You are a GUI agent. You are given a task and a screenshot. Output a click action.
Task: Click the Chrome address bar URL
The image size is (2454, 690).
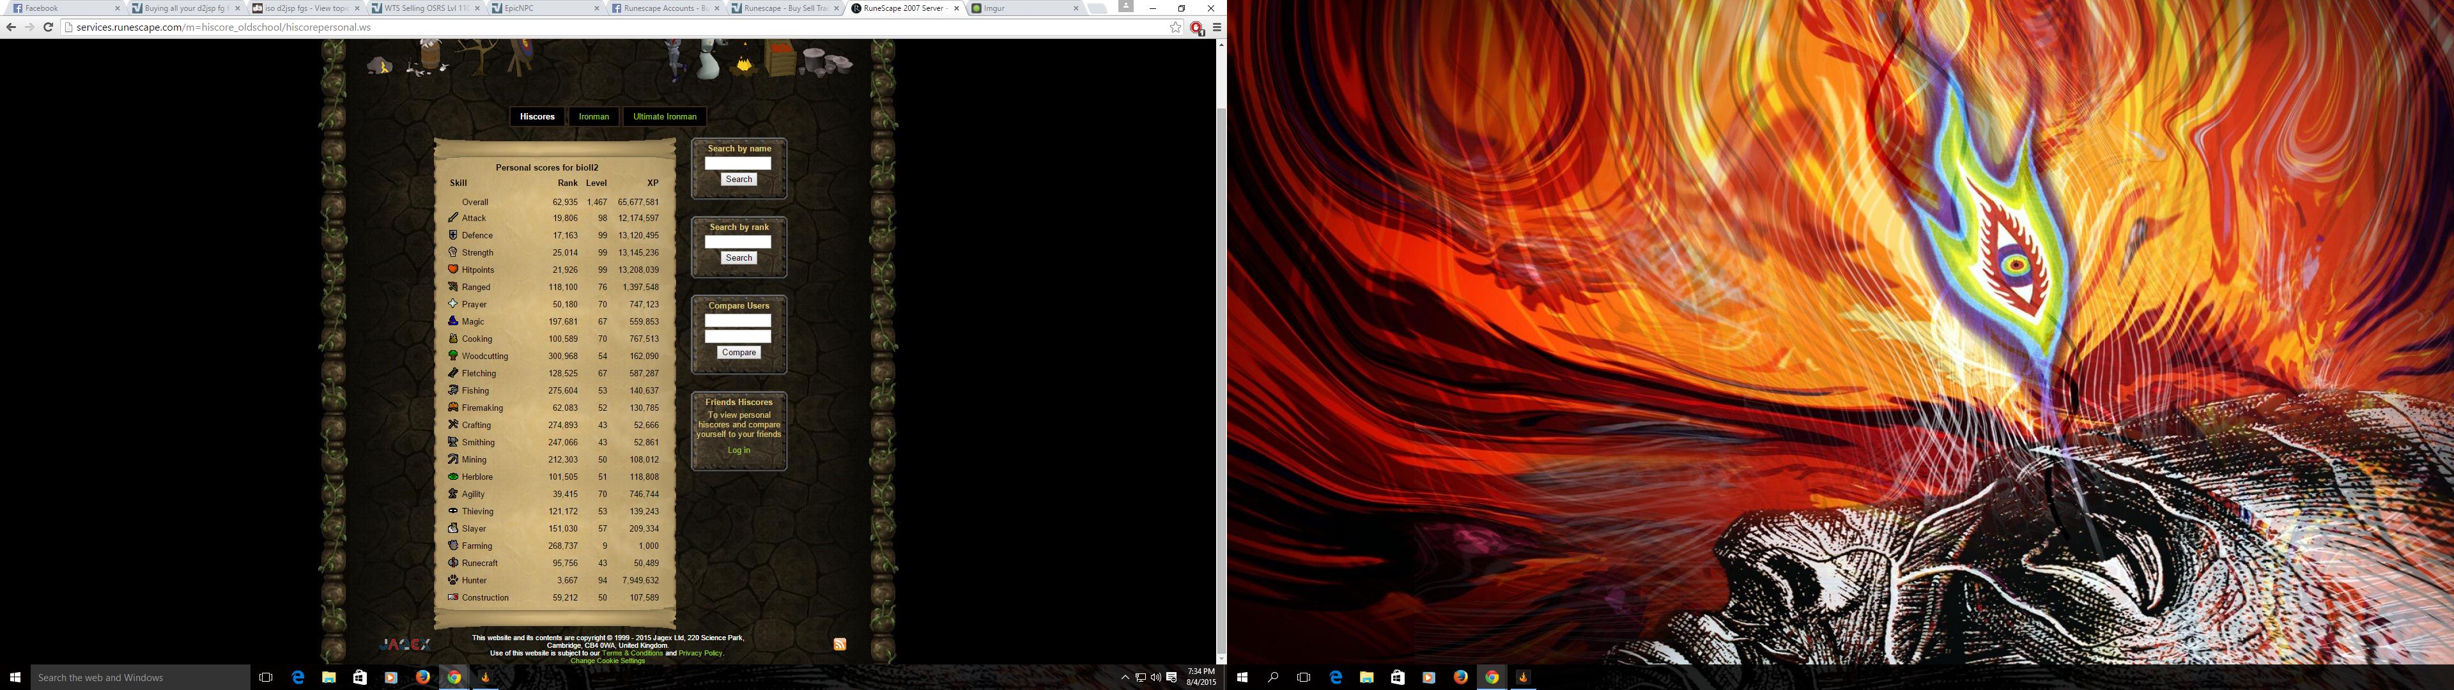pos(224,27)
